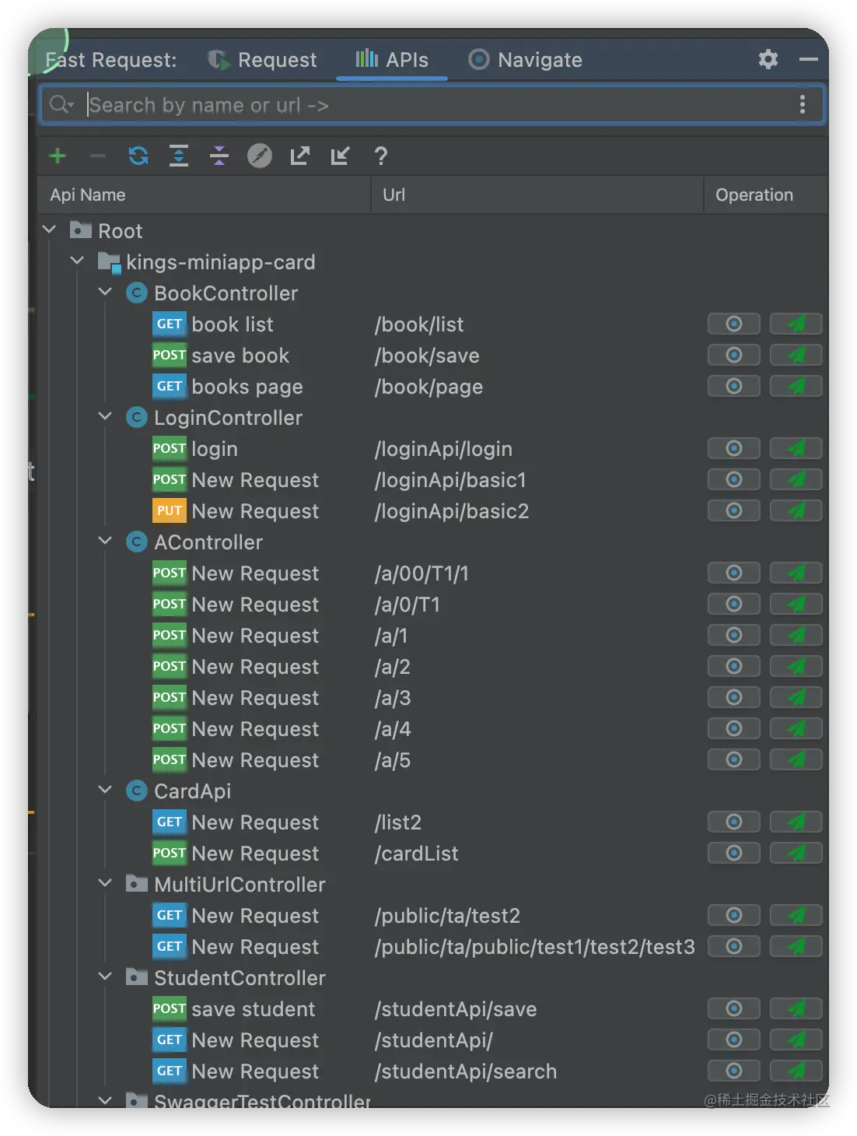This screenshot has height=1136, width=857.
Task: Select the 'save student' POST row
Action: point(433,1008)
